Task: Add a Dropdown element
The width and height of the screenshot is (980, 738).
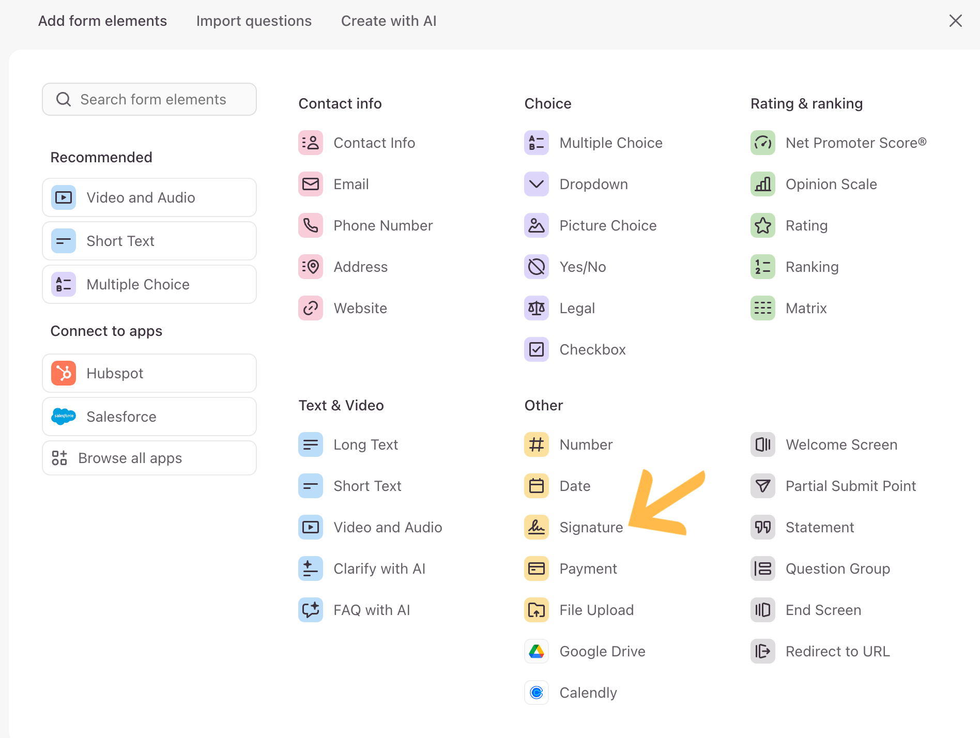Action: click(x=593, y=184)
